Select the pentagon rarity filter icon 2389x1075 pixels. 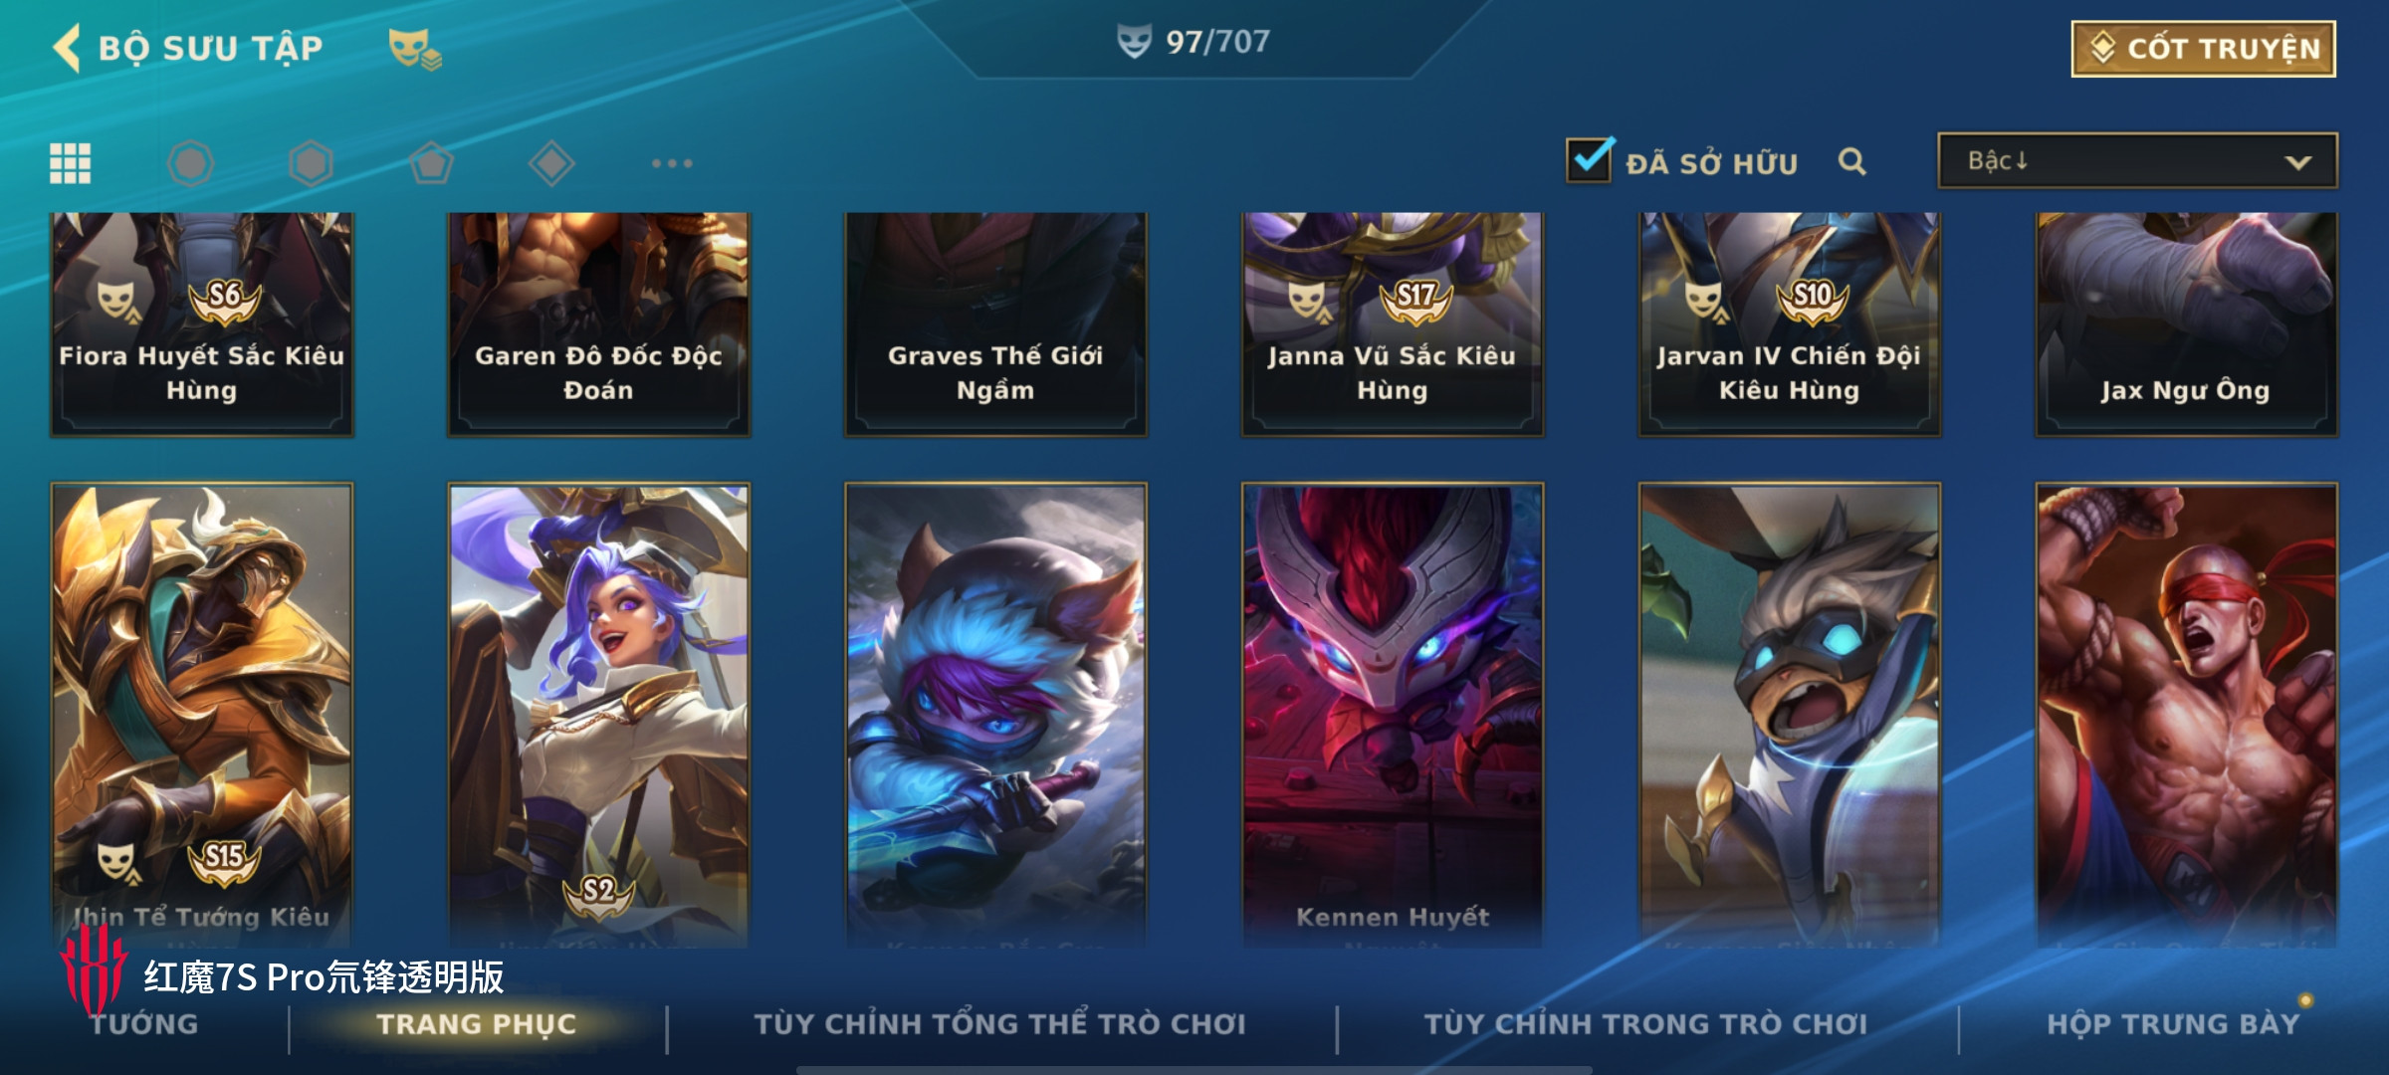pyautogui.click(x=431, y=163)
